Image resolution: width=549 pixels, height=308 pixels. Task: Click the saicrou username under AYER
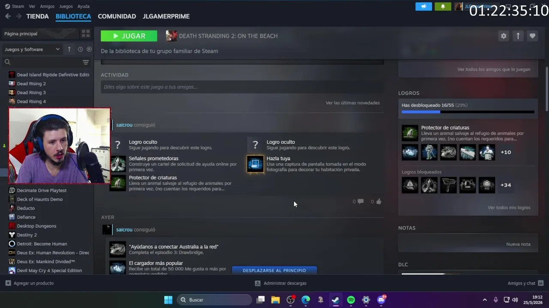point(124,230)
